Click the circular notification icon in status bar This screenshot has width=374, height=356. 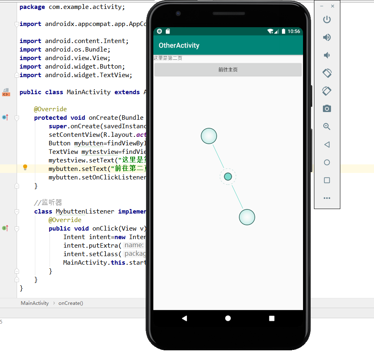click(159, 31)
